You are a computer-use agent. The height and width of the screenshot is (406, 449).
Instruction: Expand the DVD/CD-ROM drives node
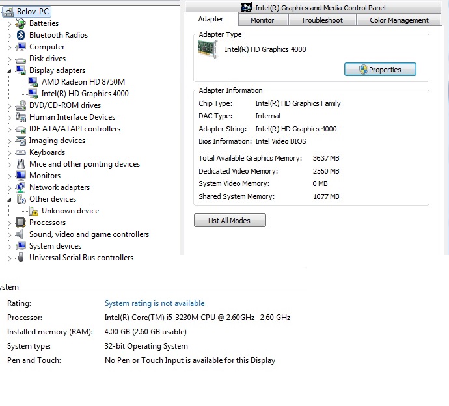click(x=9, y=106)
